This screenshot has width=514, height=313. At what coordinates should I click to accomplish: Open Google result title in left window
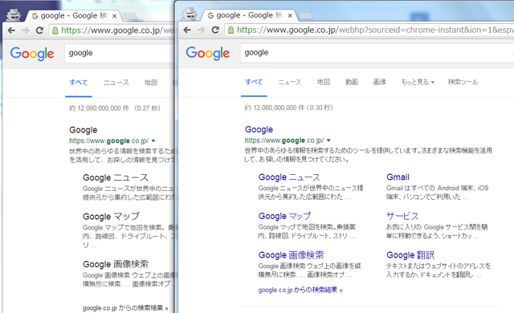(84, 130)
